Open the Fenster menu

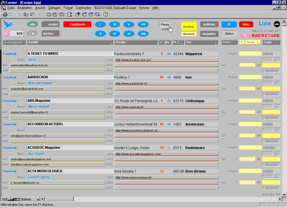pos(144,8)
